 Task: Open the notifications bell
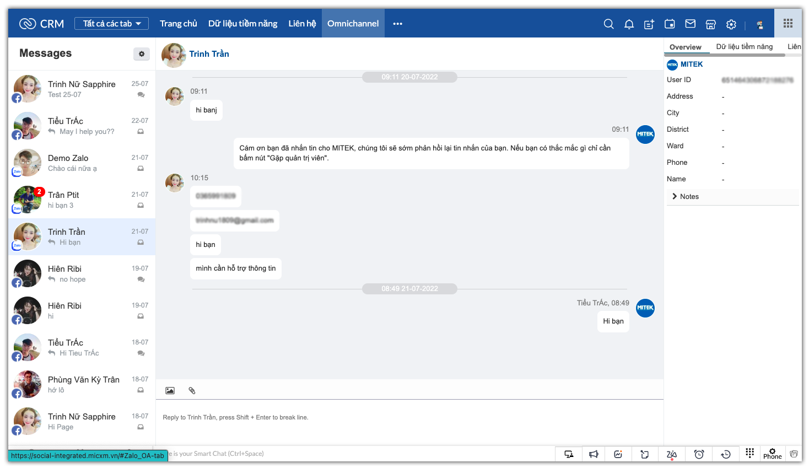(x=629, y=24)
